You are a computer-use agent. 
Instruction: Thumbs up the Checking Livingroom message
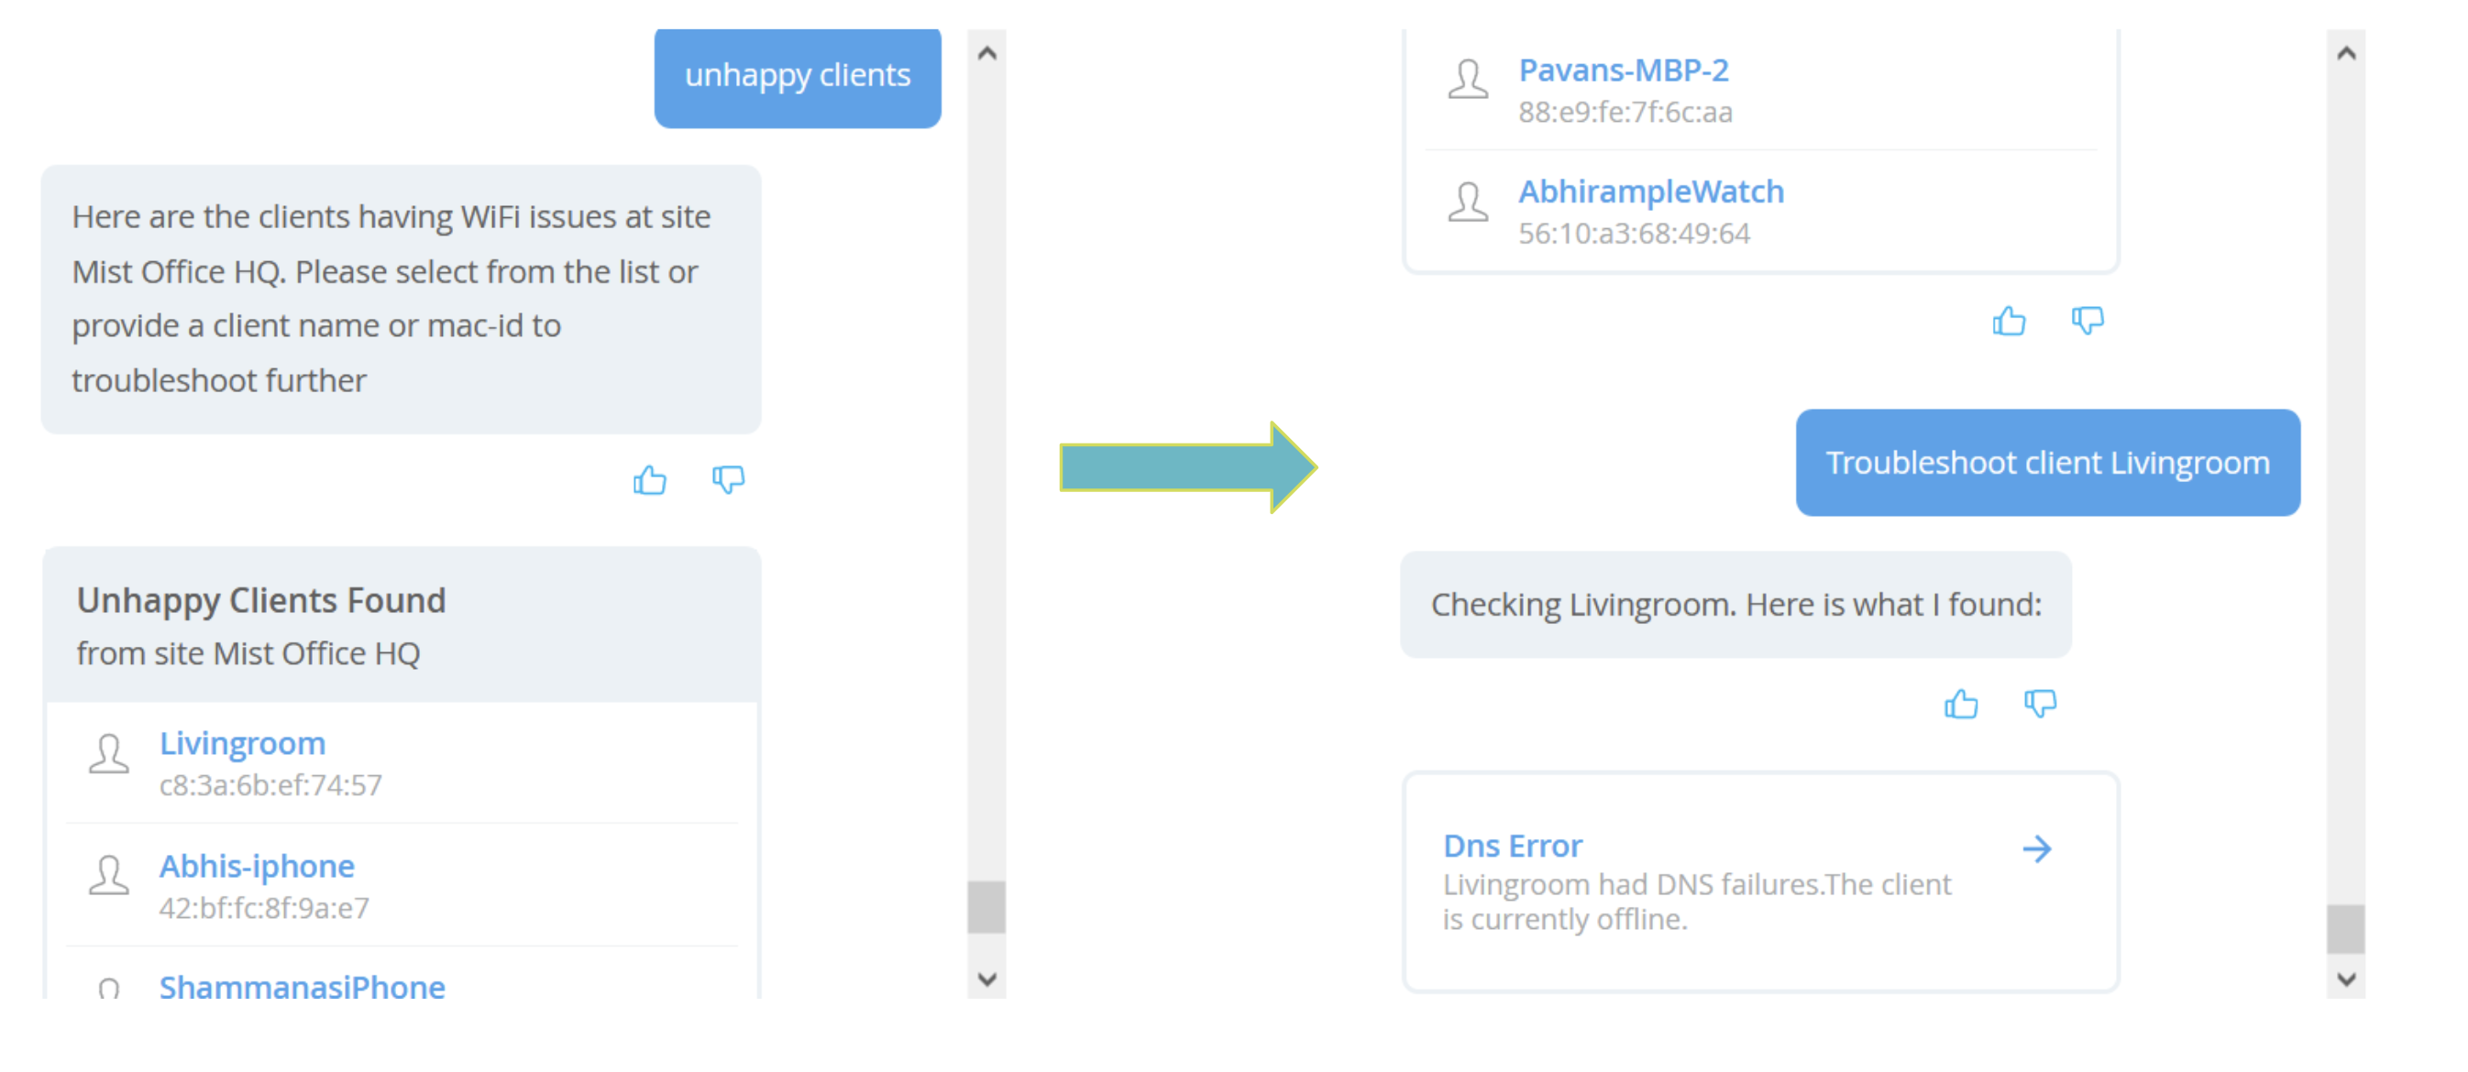[1961, 705]
